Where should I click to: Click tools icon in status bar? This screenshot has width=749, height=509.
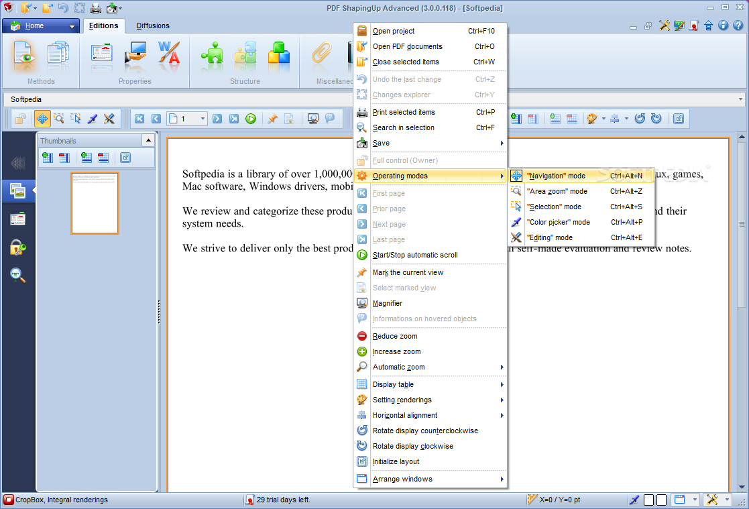[711, 500]
